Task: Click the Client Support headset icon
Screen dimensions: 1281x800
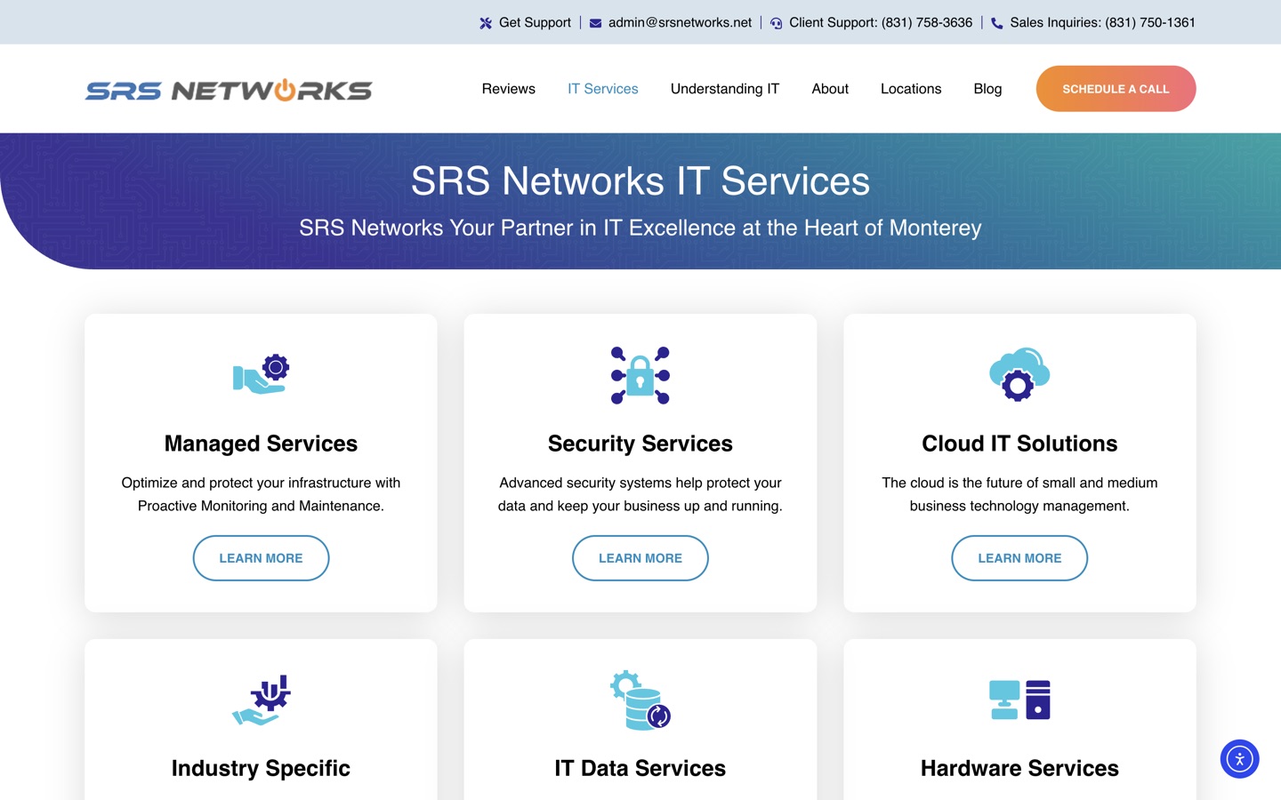Action: [777, 23]
